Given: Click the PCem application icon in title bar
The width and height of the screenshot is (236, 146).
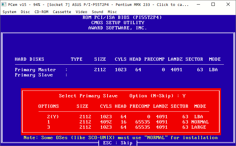Looking at the screenshot, I should [x=4, y=4].
